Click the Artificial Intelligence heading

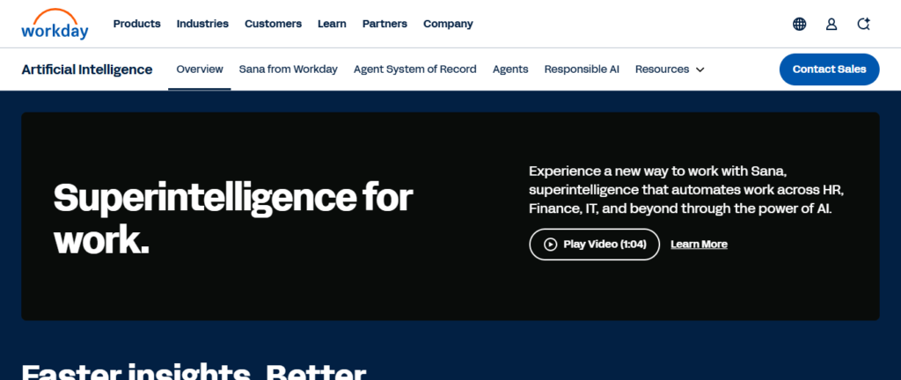pos(87,69)
